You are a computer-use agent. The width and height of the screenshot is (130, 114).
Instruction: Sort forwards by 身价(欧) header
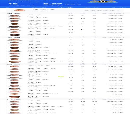tap(113, 13)
